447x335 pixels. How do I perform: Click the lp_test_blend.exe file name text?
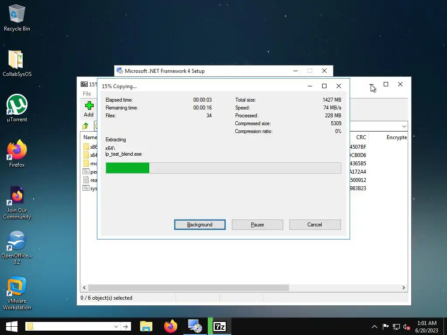pos(124,154)
